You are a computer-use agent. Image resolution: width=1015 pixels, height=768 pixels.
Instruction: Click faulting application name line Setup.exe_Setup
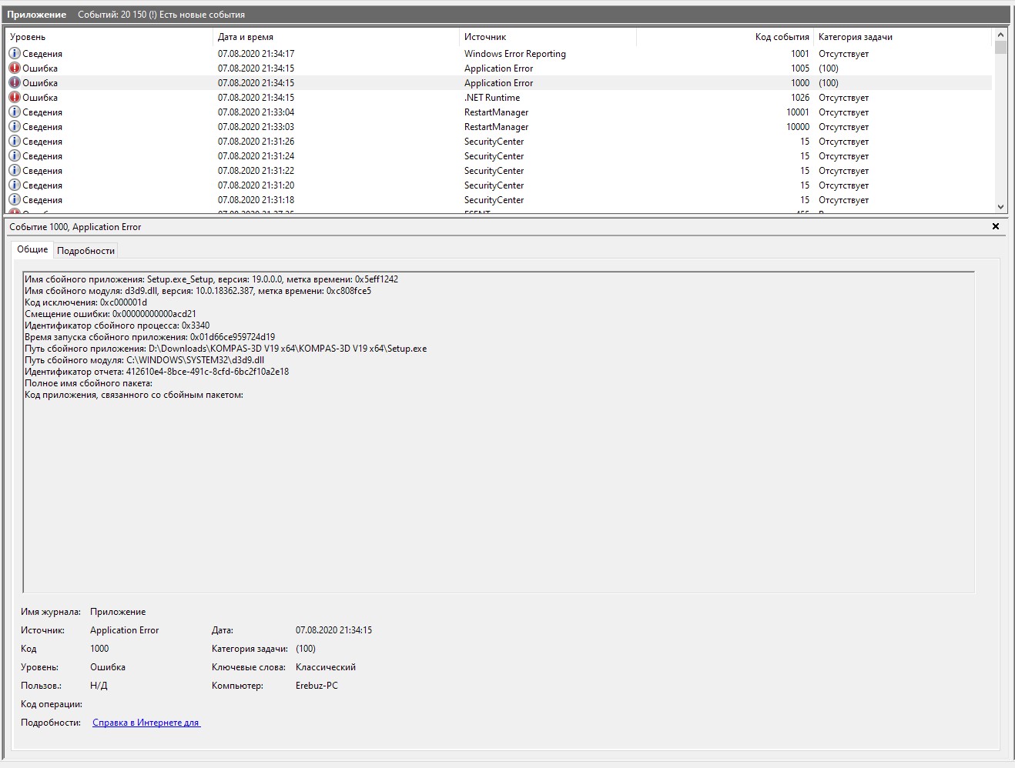coord(211,279)
